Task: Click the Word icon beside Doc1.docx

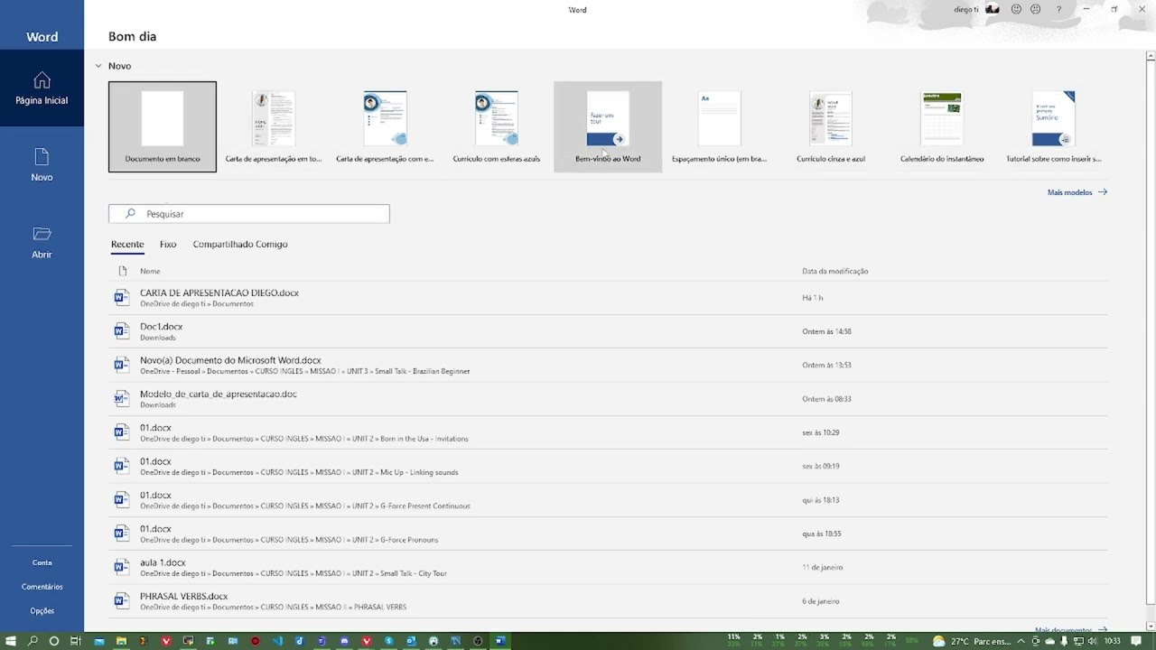Action: (x=121, y=331)
